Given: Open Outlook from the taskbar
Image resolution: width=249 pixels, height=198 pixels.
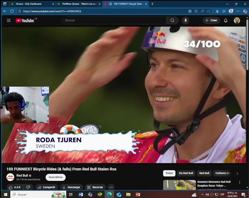Looking at the screenshot, I should 119,194.
